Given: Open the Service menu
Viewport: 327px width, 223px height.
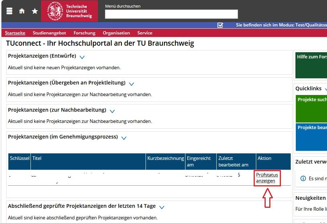Looking at the screenshot, I should (x=145, y=33).
